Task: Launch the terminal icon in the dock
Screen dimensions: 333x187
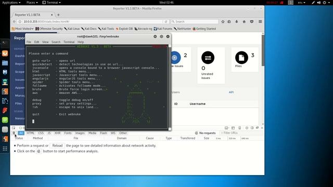Action: 5,44
